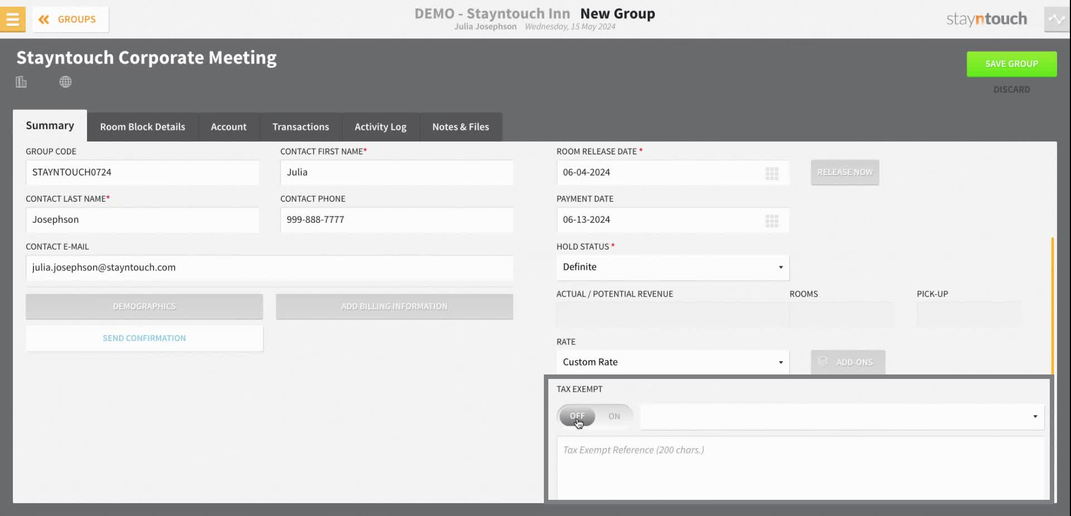Open the Tax Exempt type dropdown

tap(842, 417)
